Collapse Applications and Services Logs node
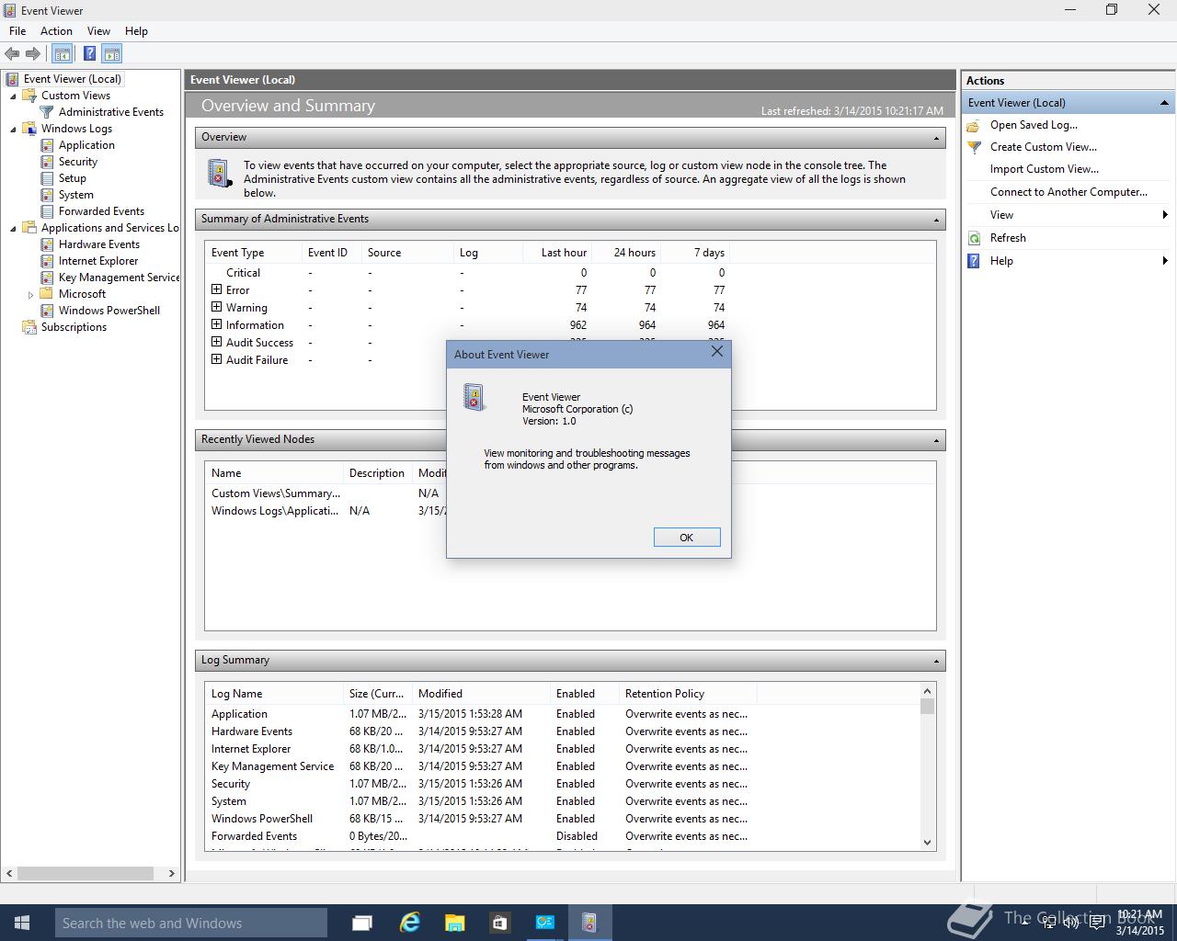The width and height of the screenshot is (1177, 941). pos(13,228)
